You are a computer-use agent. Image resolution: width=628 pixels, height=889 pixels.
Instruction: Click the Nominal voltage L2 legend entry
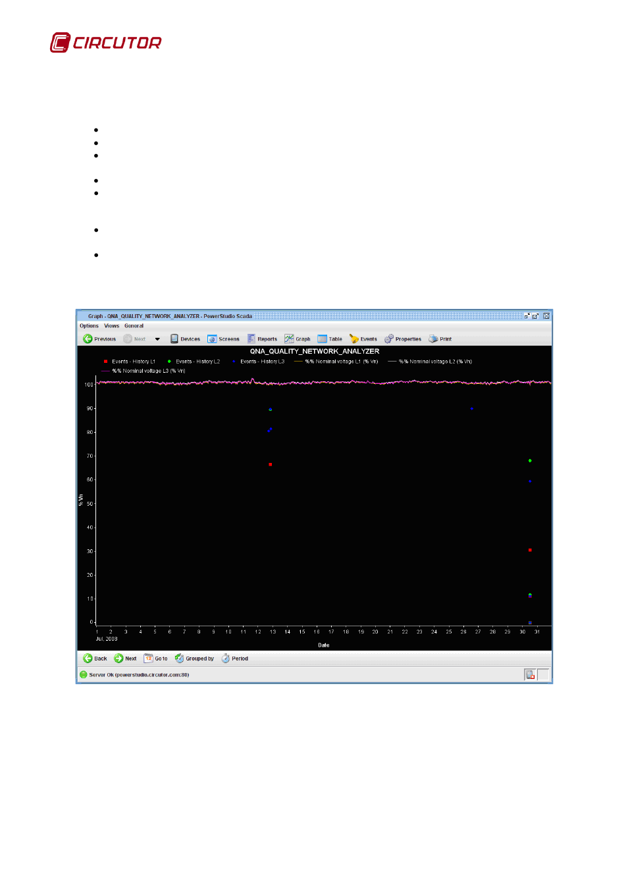430,362
